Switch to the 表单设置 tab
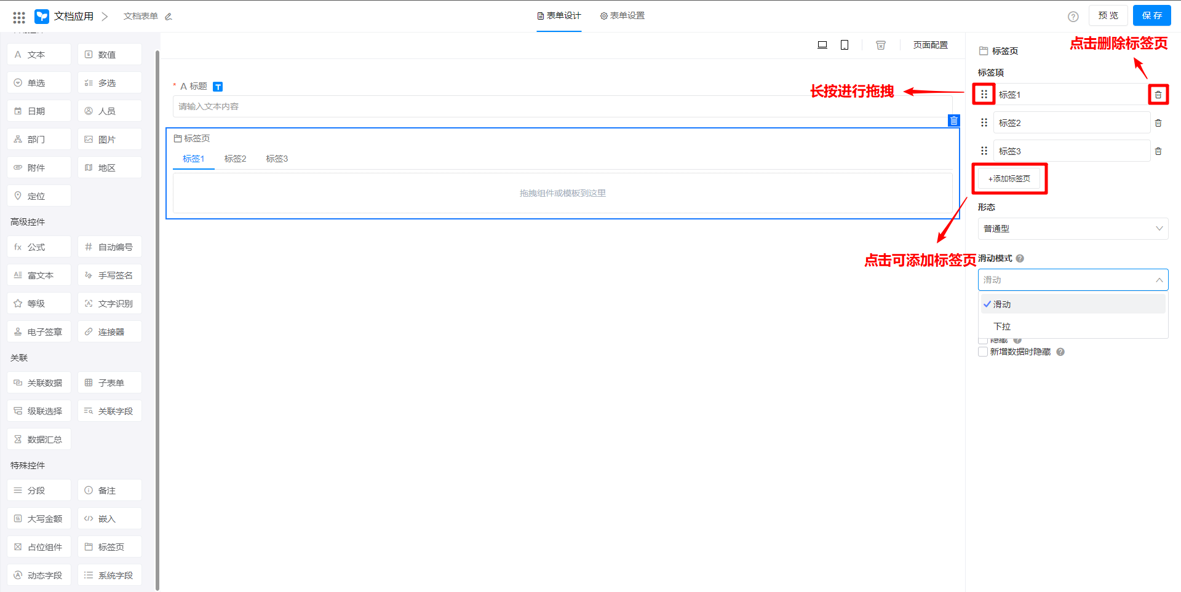Screen dimensions: 1181x592 click(x=622, y=16)
